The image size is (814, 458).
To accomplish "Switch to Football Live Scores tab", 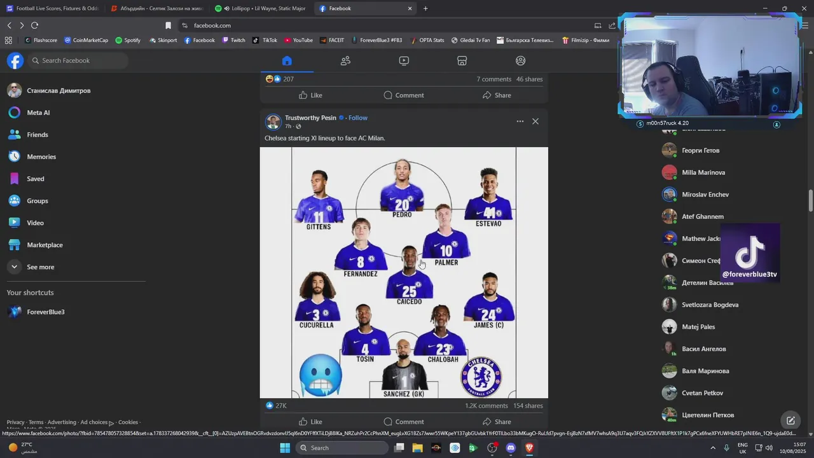I will point(52,9).
